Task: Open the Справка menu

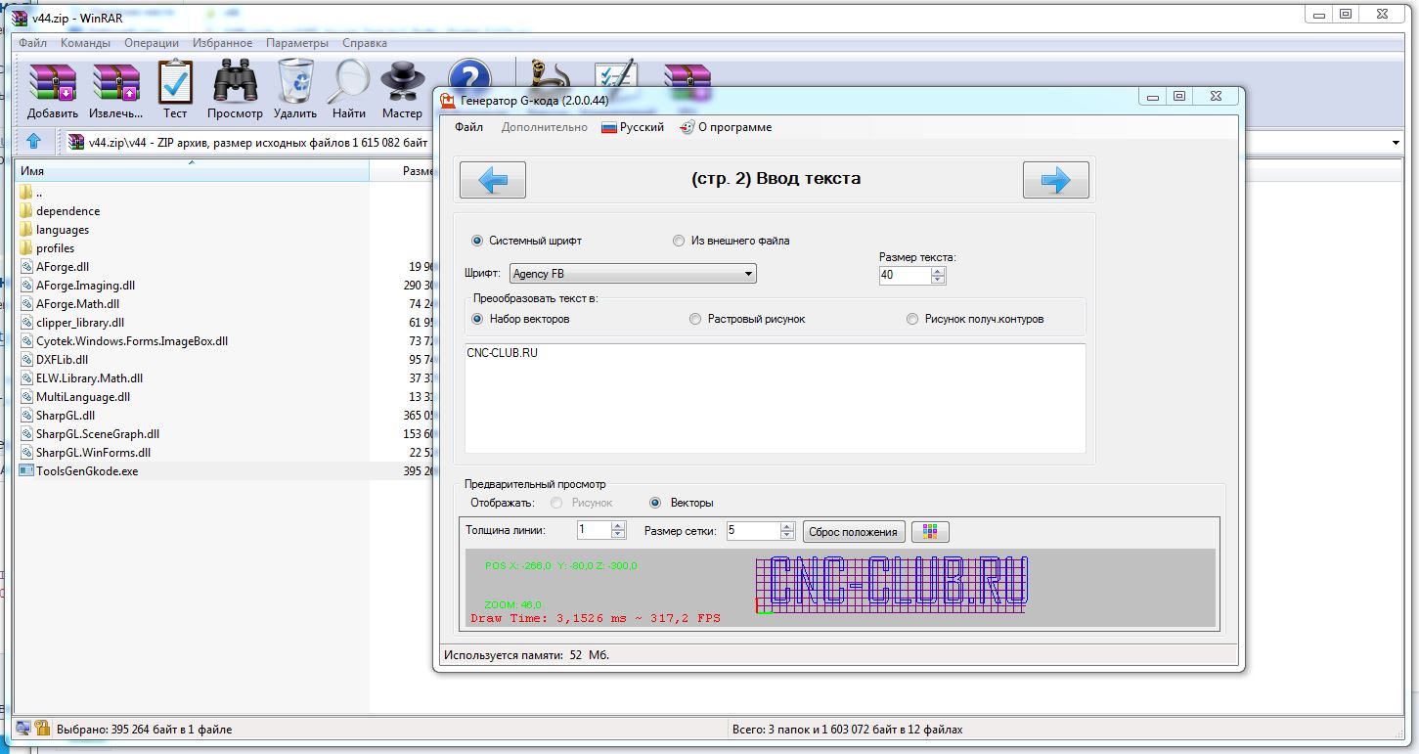Action: pos(365,43)
